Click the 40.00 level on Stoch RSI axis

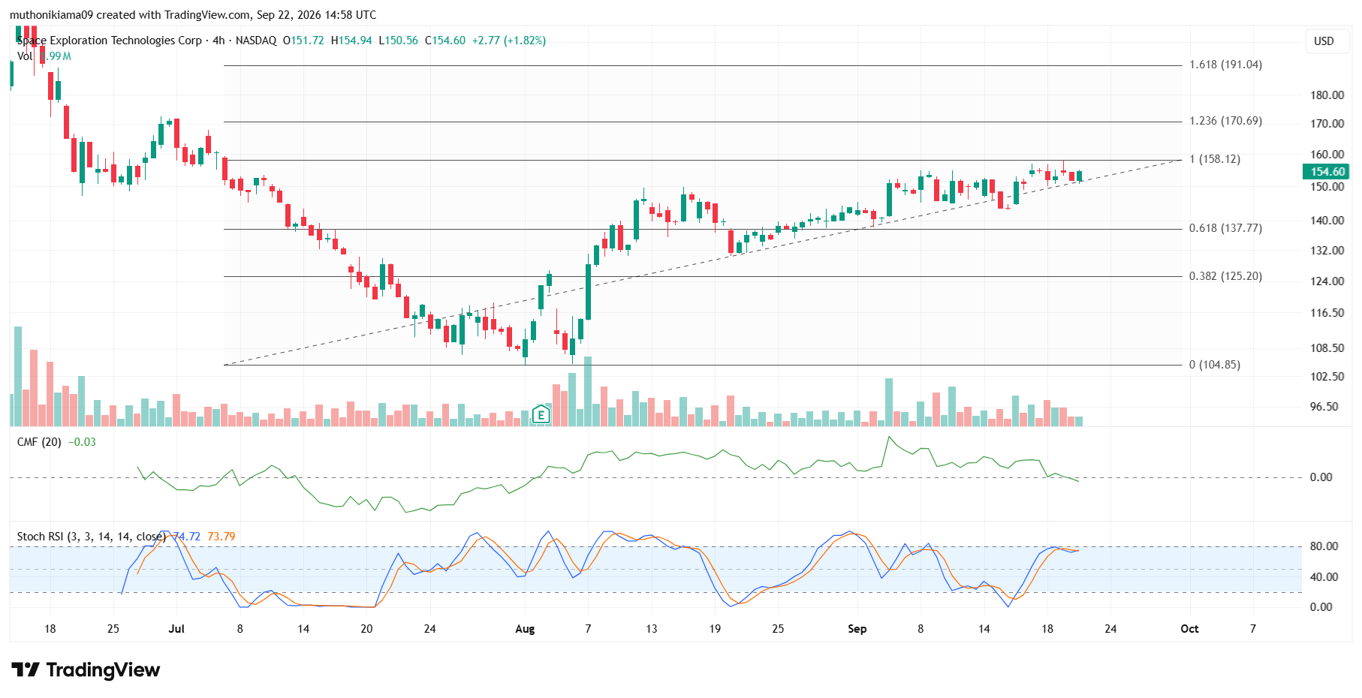1324,577
